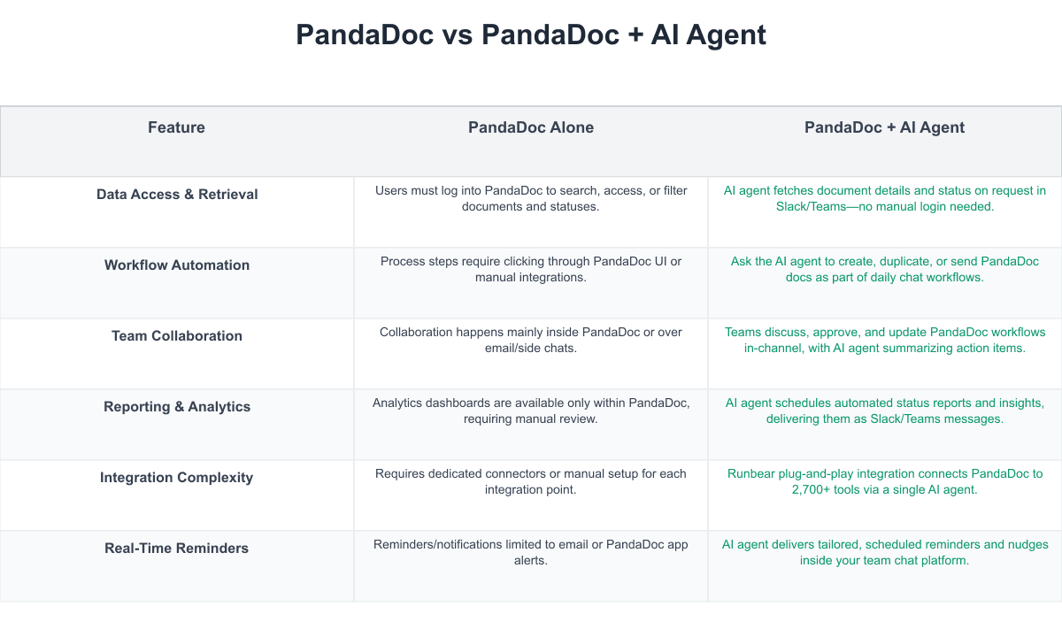Select the cell about PandaDoc app alerts
Viewport: 1062px width, 637px height.
531,552
